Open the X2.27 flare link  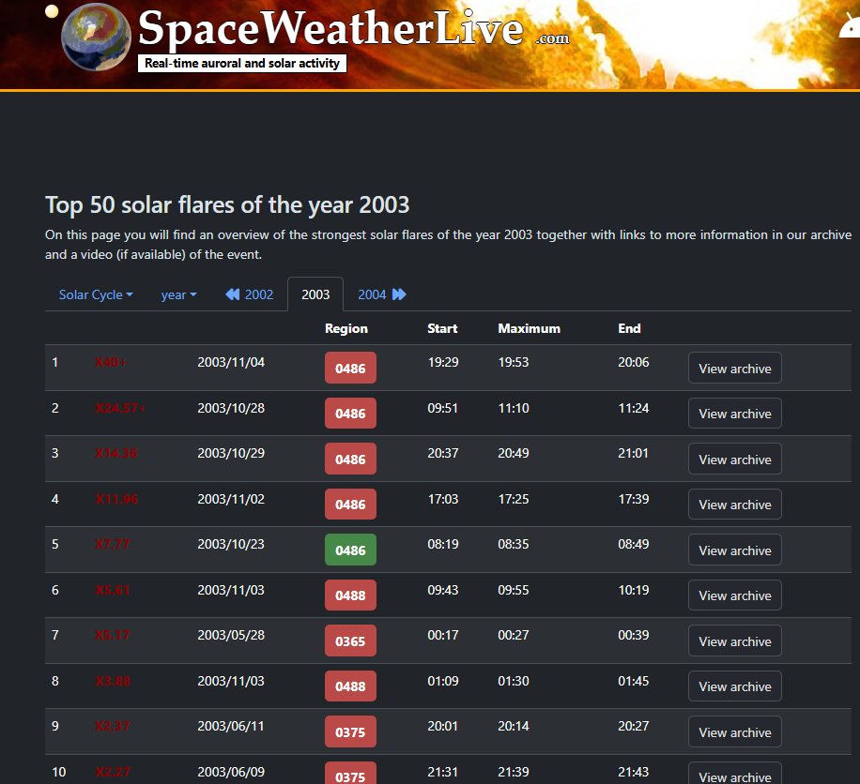[x=113, y=772]
